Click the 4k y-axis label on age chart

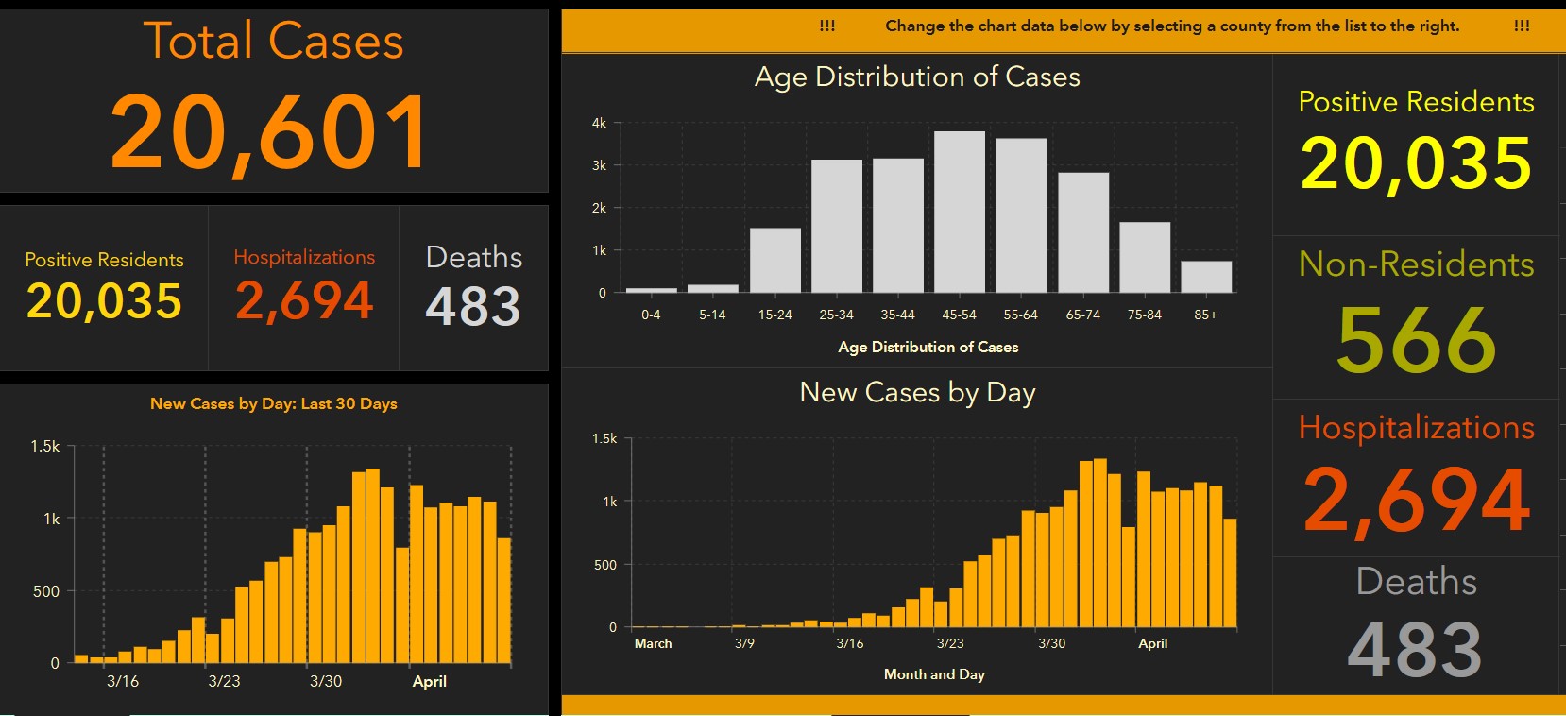tap(599, 123)
